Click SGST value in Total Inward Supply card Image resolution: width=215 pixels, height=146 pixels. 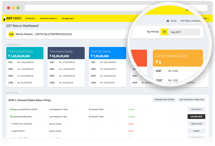point(67,76)
